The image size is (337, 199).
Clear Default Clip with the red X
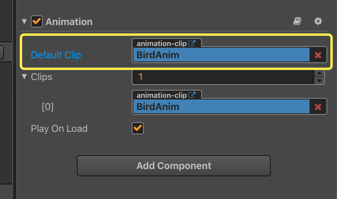click(x=318, y=55)
